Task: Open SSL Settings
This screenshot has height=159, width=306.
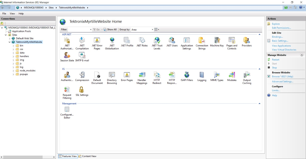Action: (82, 91)
